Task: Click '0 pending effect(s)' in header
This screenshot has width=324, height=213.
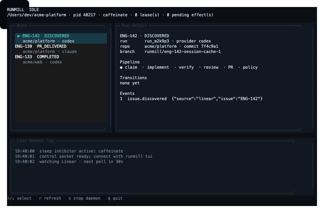Action: click(190, 15)
